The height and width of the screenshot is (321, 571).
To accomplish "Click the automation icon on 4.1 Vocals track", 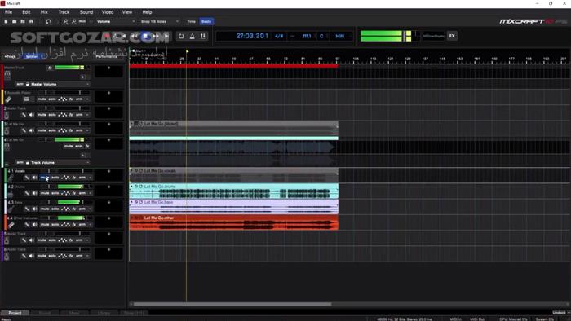I will coord(65,178).
